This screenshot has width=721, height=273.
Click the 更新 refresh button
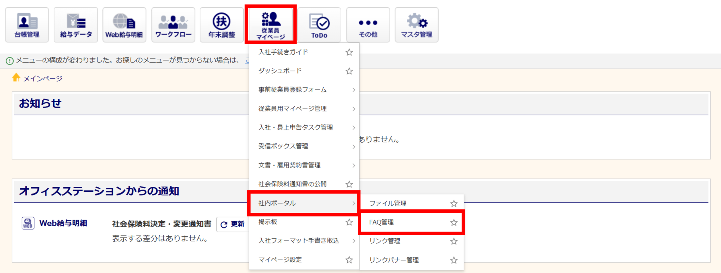coord(233,224)
